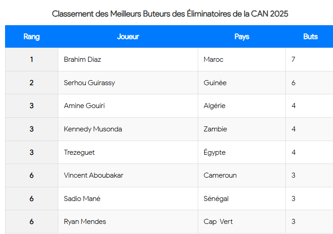Click the table title about CAN 2025

170,14
